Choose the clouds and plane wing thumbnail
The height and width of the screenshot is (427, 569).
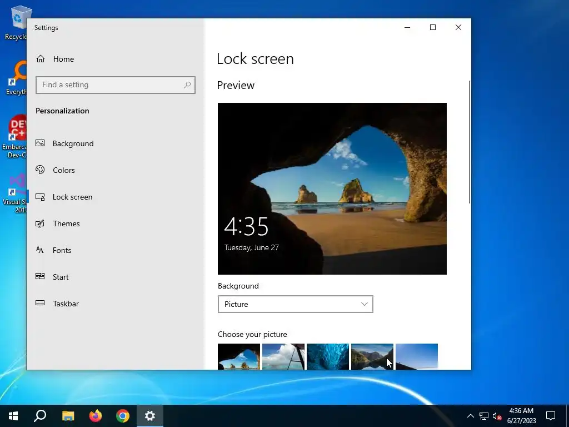point(283,356)
